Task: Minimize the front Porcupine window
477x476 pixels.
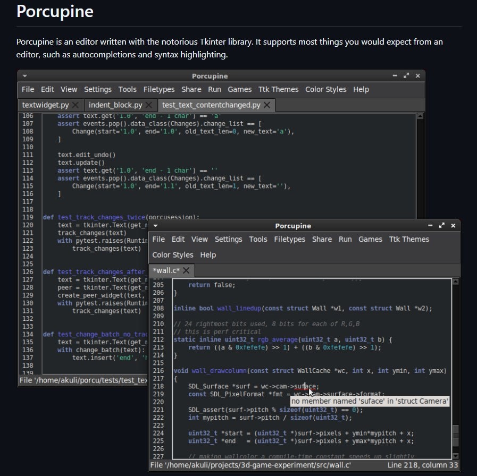Action: click(x=430, y=226)
